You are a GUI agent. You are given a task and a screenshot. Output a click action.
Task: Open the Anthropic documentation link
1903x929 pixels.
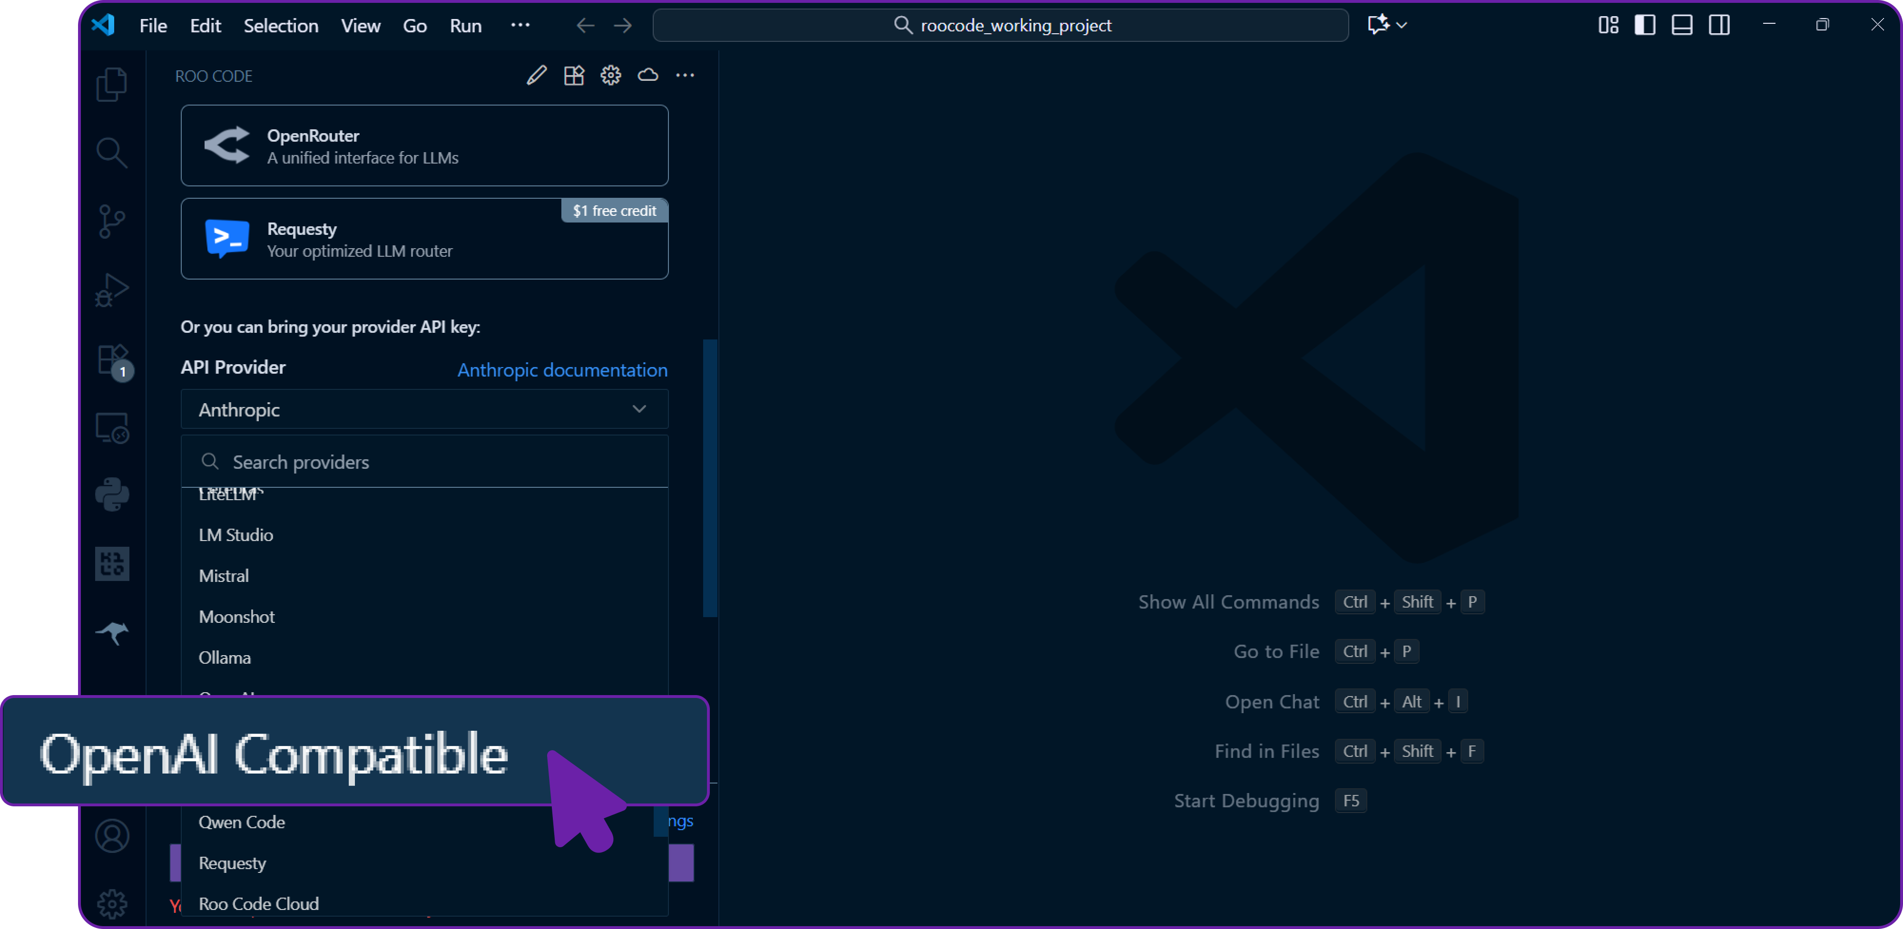click(x=562, y=370)
